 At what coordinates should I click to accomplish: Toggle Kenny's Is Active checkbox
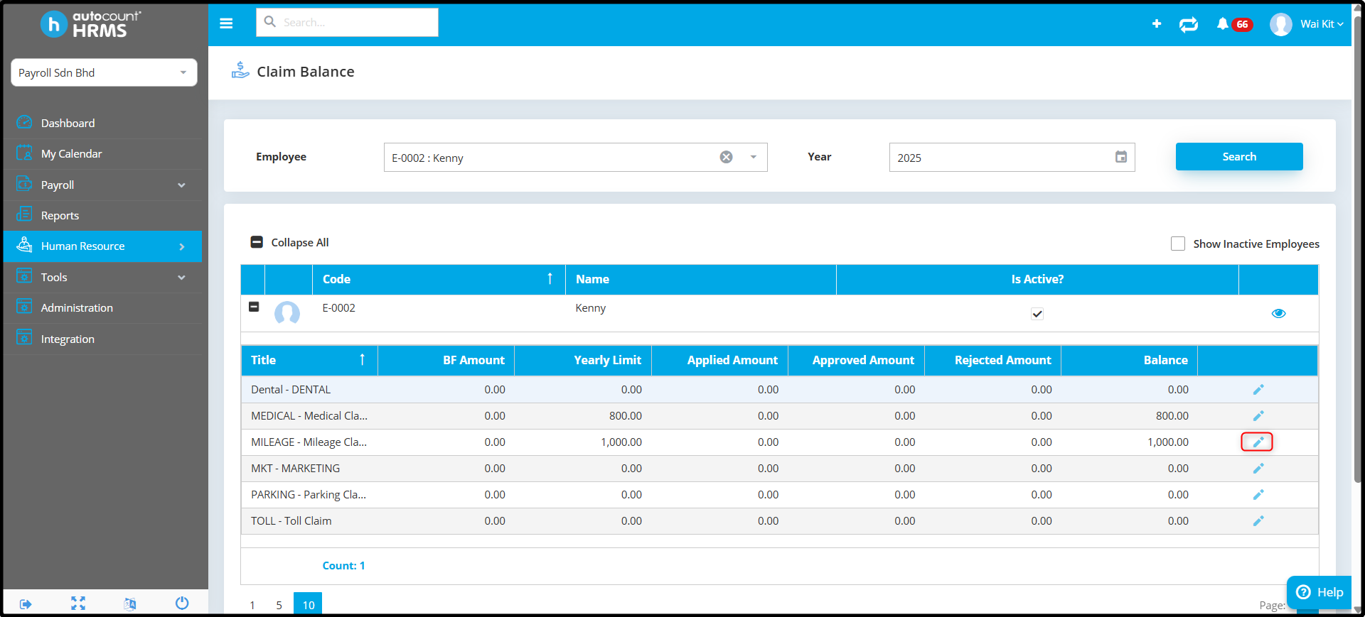pyautogui.click(x=1037, y=314)
